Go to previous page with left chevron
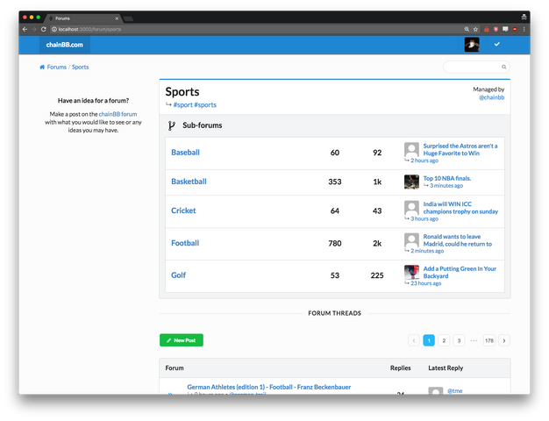 (x=414, y=340)
